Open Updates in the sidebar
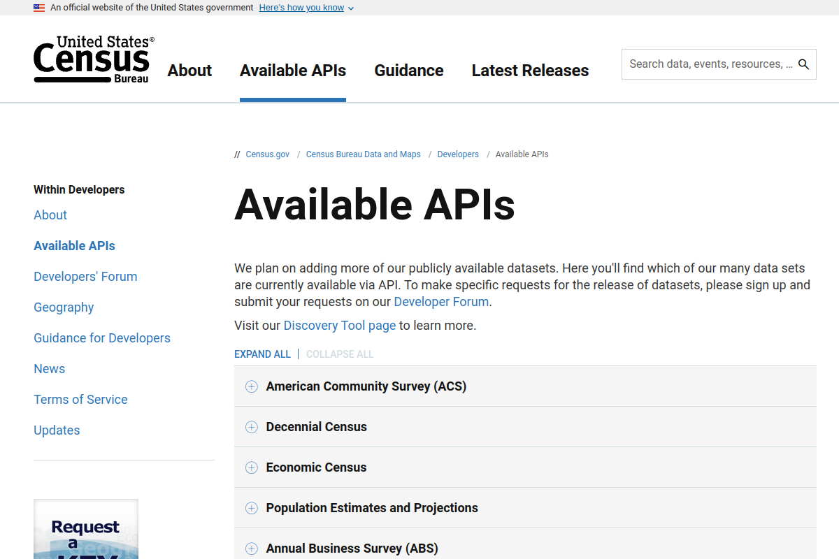839x559 pixels. (x=57, y=430)
